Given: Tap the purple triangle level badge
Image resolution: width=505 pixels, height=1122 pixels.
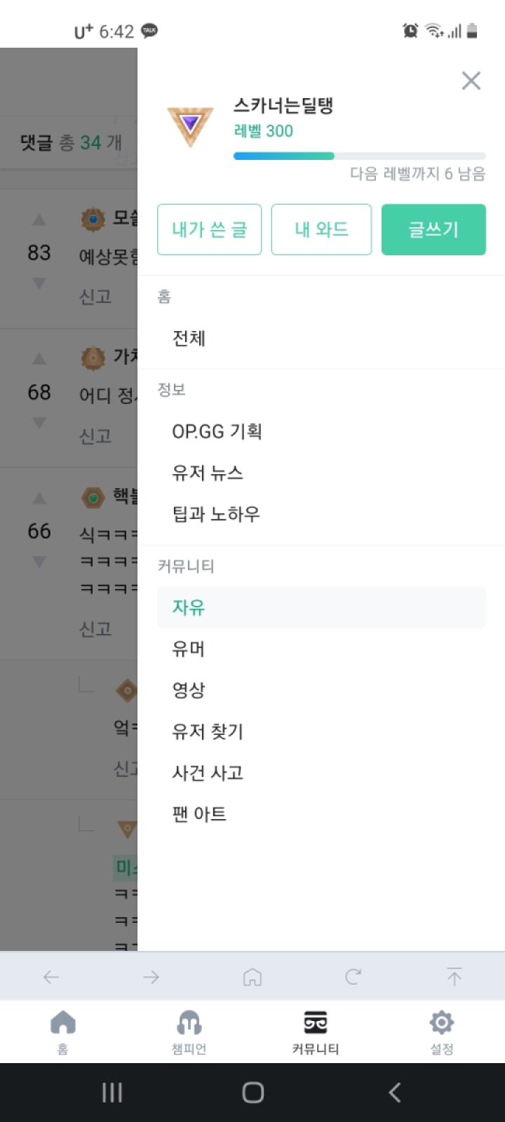Looking at the screenshot, I should (189, 126).
